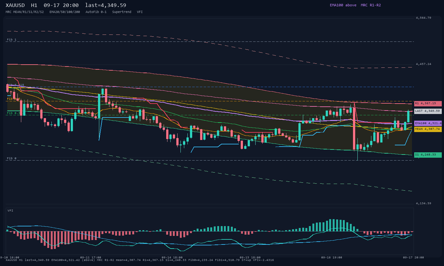
Task: Click the 'LAST 4,349.59' price tag
Action: 428,111
